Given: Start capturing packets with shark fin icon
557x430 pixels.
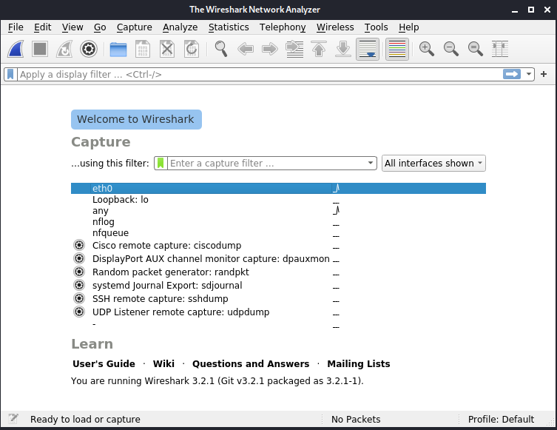Looking at the screenshot, I should pyautogui.click(x=16, y=49).
